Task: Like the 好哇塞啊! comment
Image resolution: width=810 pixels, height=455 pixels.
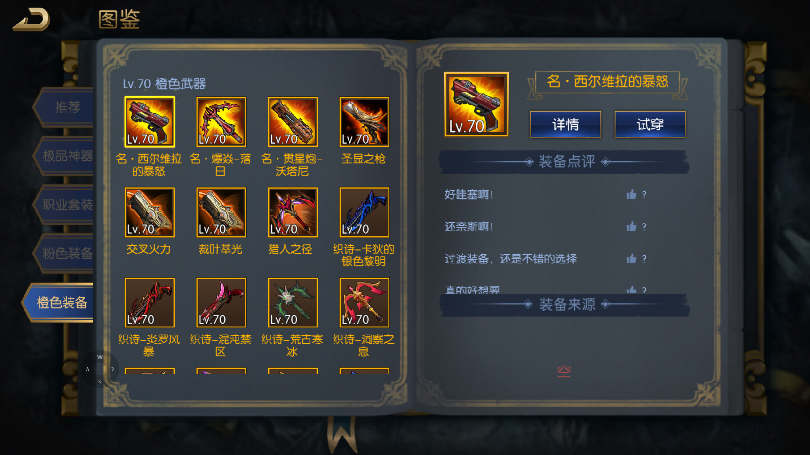Action: [631, 194]
